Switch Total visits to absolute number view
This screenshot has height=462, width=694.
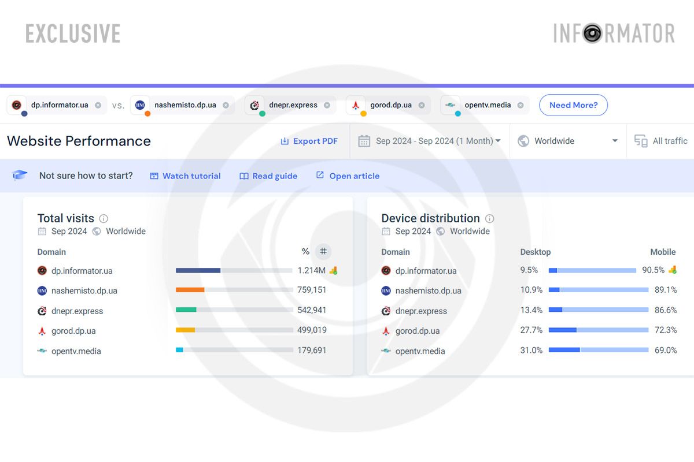tap(323, 251)
